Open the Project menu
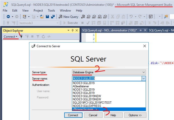This screenshot has width=174, height=120. point(38,11)
